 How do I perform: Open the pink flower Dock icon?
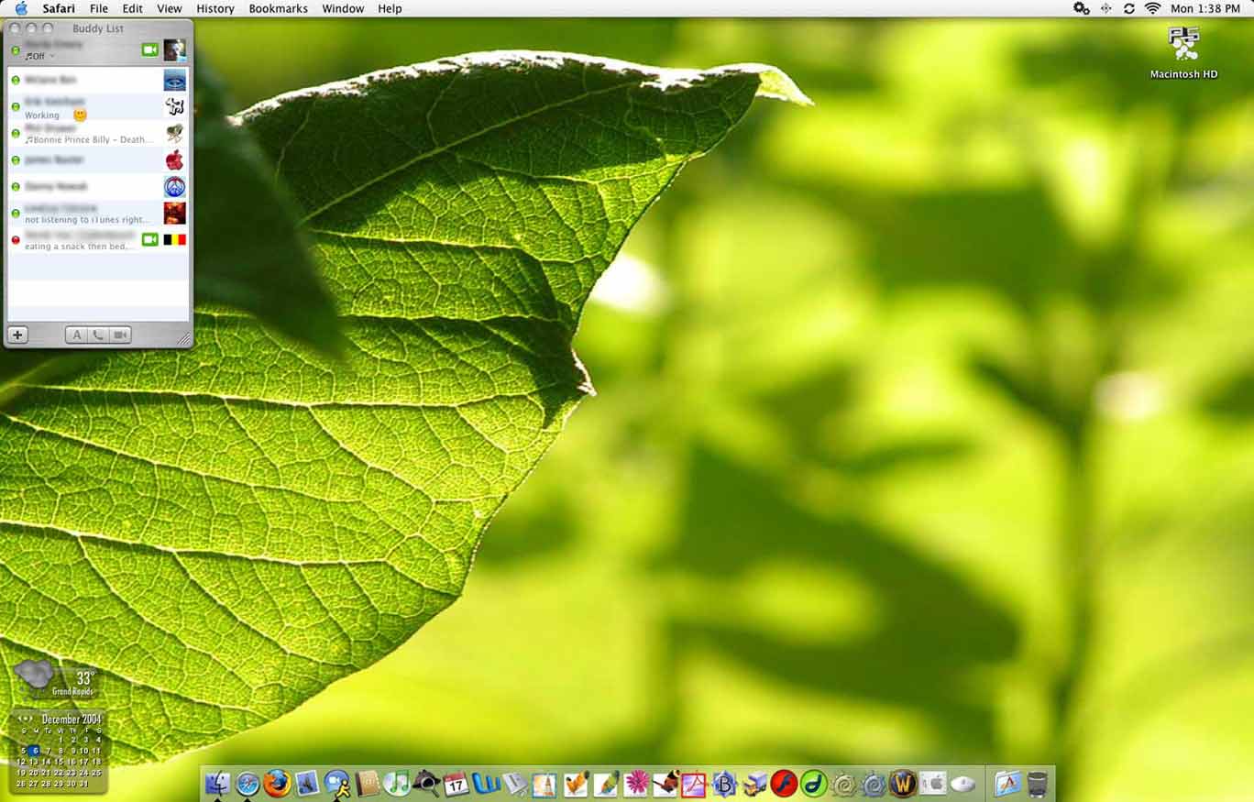tap(636, 784)
